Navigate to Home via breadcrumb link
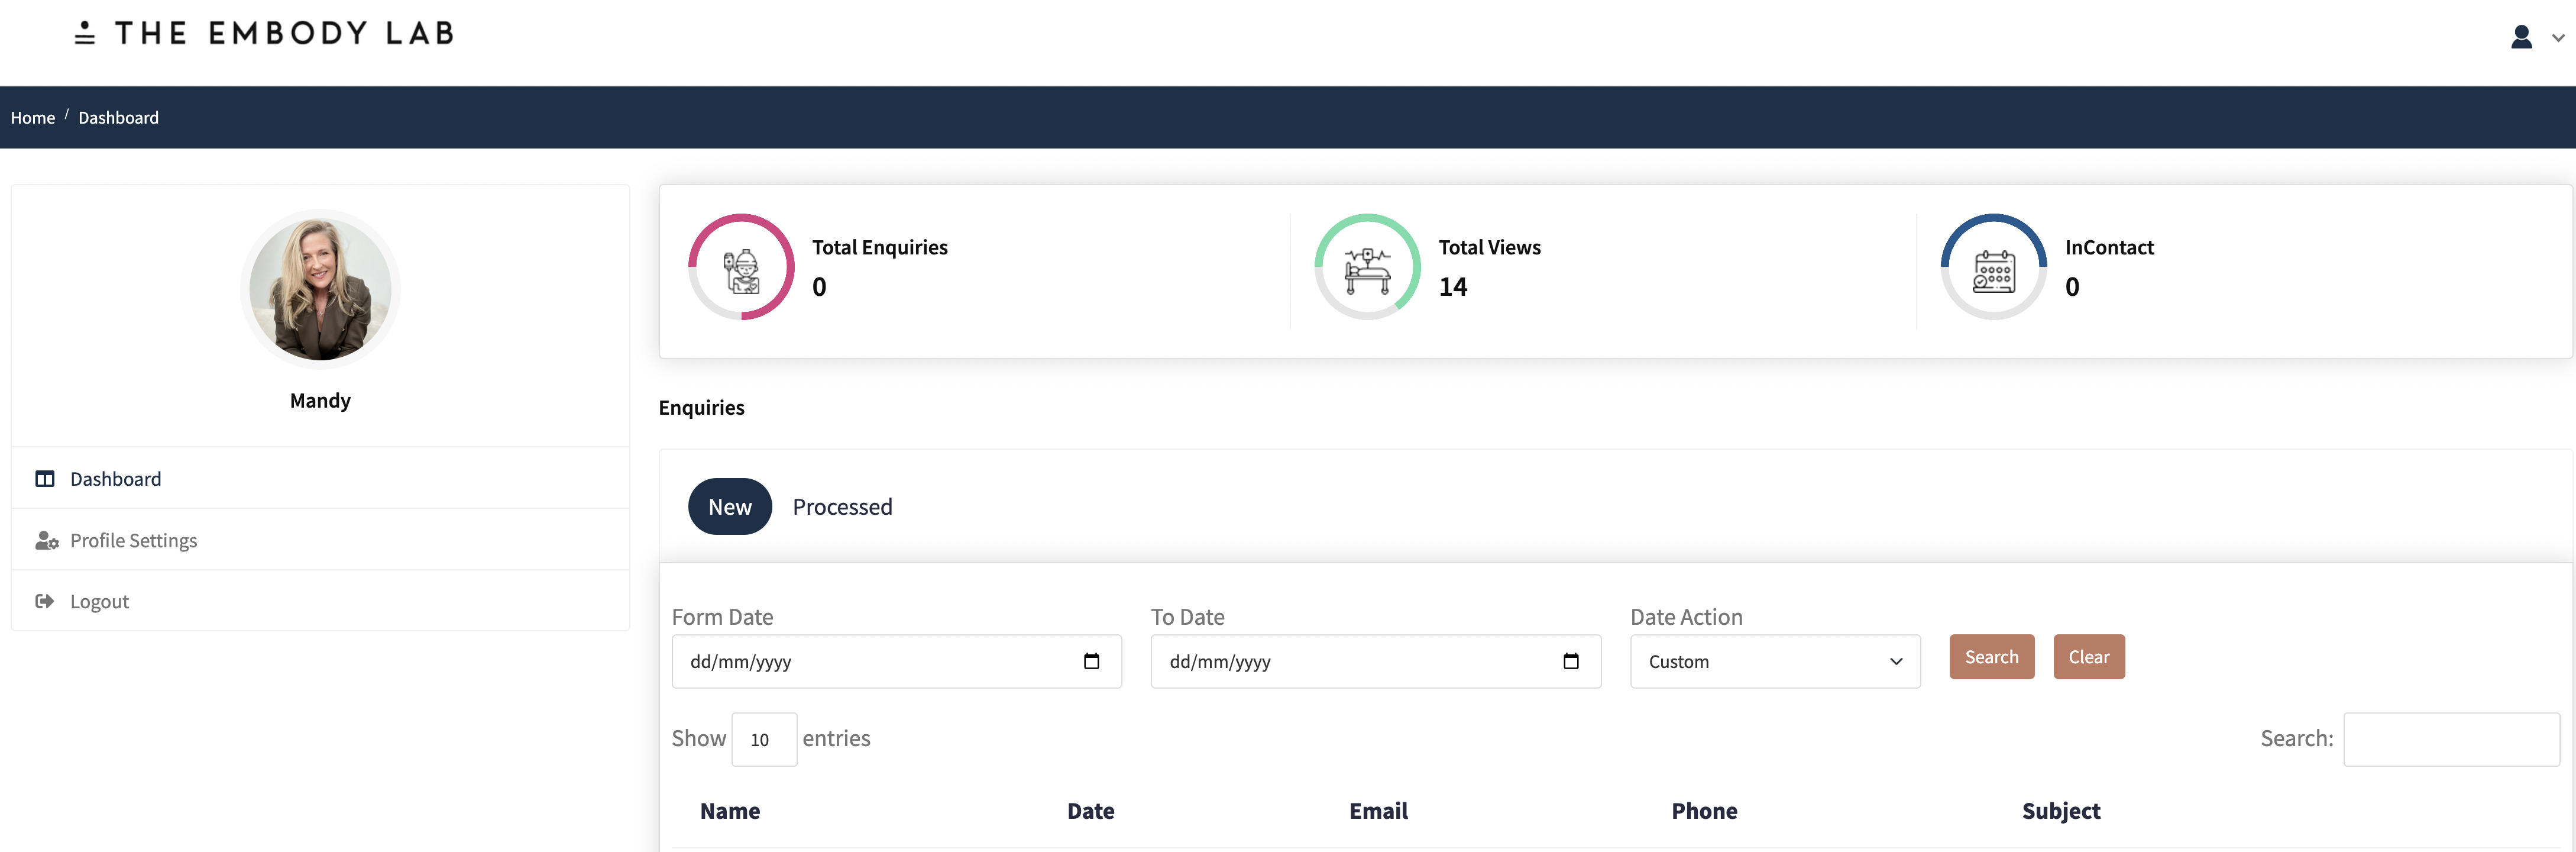The height and width of the screenshot is (852, 2576). [33, 117]
